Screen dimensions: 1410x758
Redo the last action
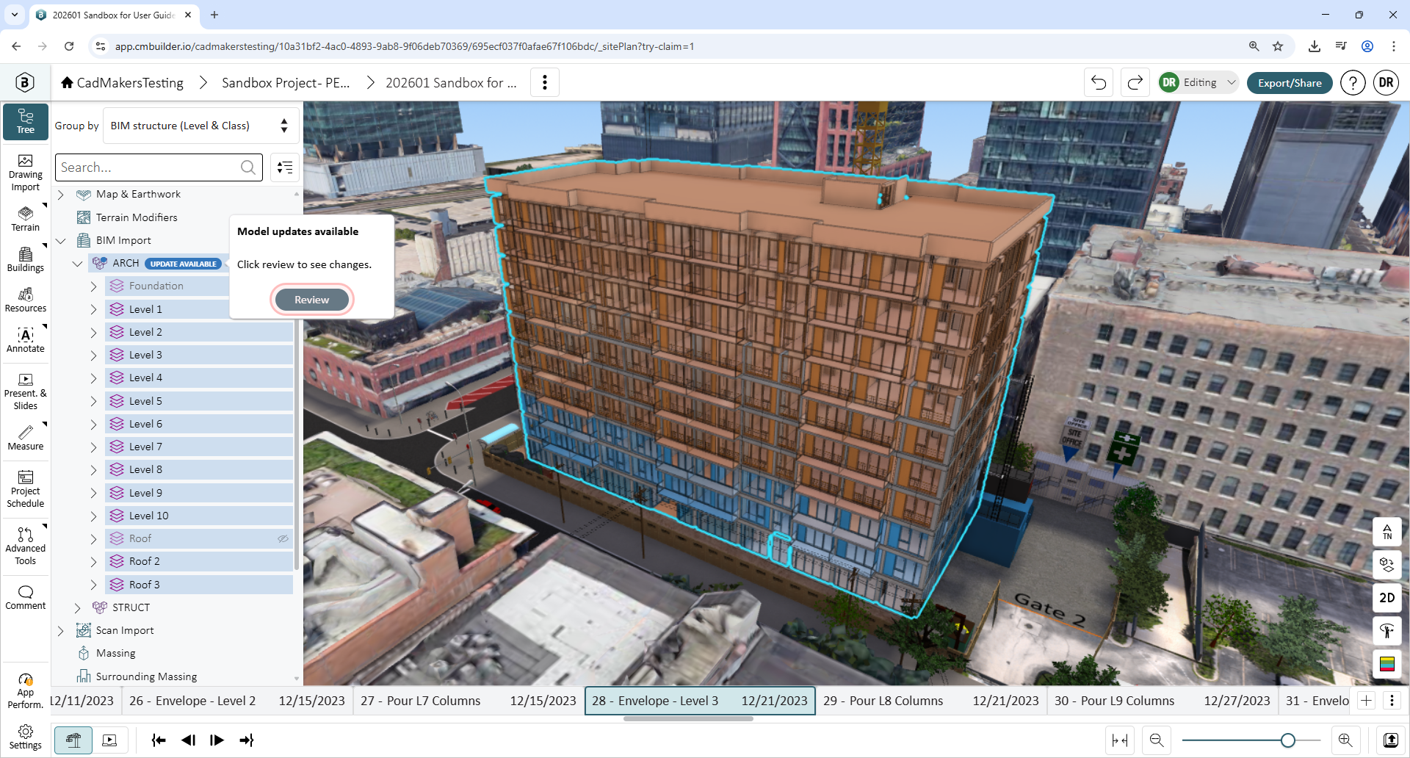coord(1135,82)
